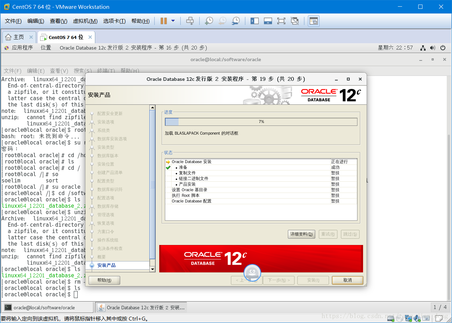The image size is (452, 323).
Task: Select the 安装产品 step in the sidebar
Action: click(x=106, y=265)
